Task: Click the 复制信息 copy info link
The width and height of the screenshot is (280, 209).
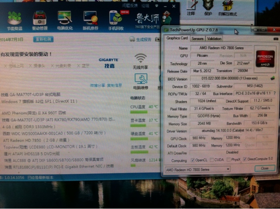Action: (114, 86)
